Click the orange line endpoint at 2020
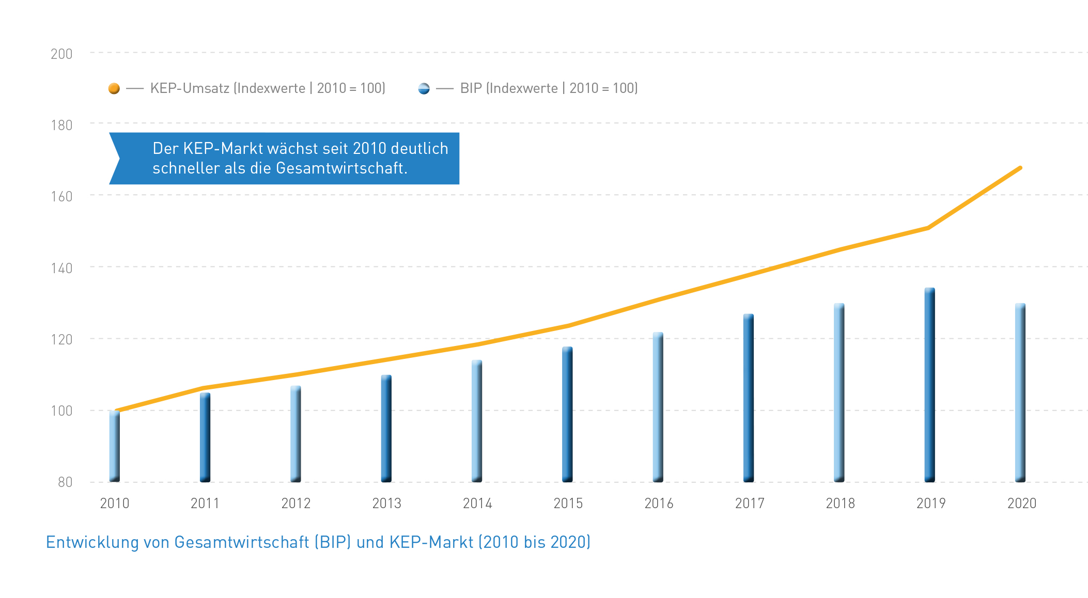The image size is (1088, 598). tap(1020, 168)
